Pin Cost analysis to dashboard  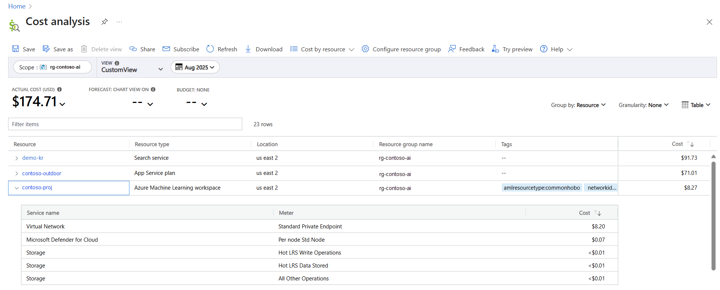(104, 22)
